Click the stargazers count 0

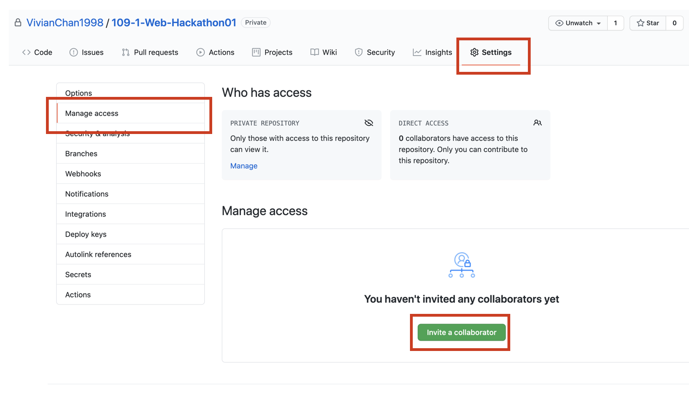coord(675,23)
